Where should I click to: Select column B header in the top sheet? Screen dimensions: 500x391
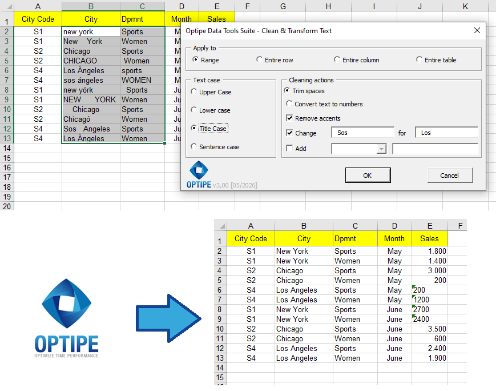click(91, 6)
